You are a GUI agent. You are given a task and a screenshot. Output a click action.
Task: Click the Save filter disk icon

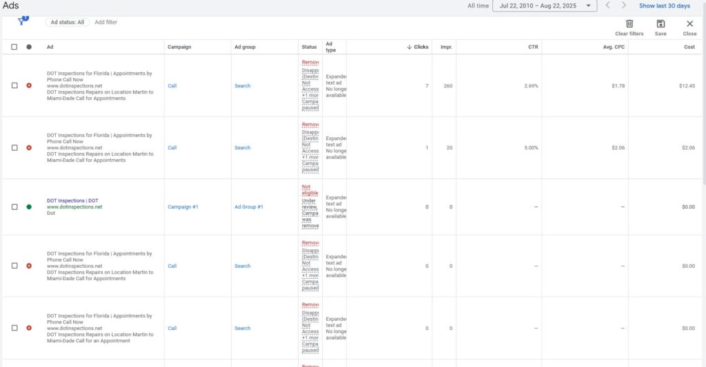[660, 23]
